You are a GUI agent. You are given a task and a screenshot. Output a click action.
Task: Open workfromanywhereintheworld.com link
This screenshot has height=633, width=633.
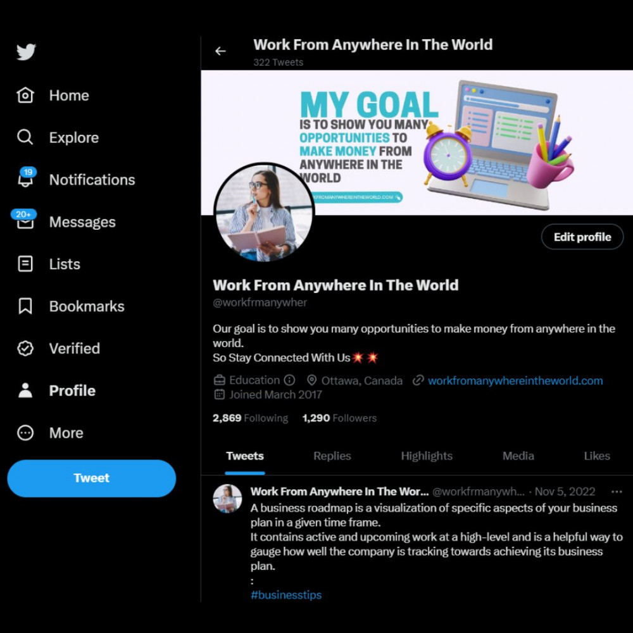[x=515, y=380]
